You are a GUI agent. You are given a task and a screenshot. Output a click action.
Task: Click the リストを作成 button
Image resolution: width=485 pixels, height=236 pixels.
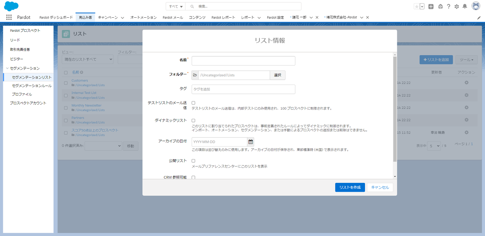pyautogui.click(x=350, y=187)
